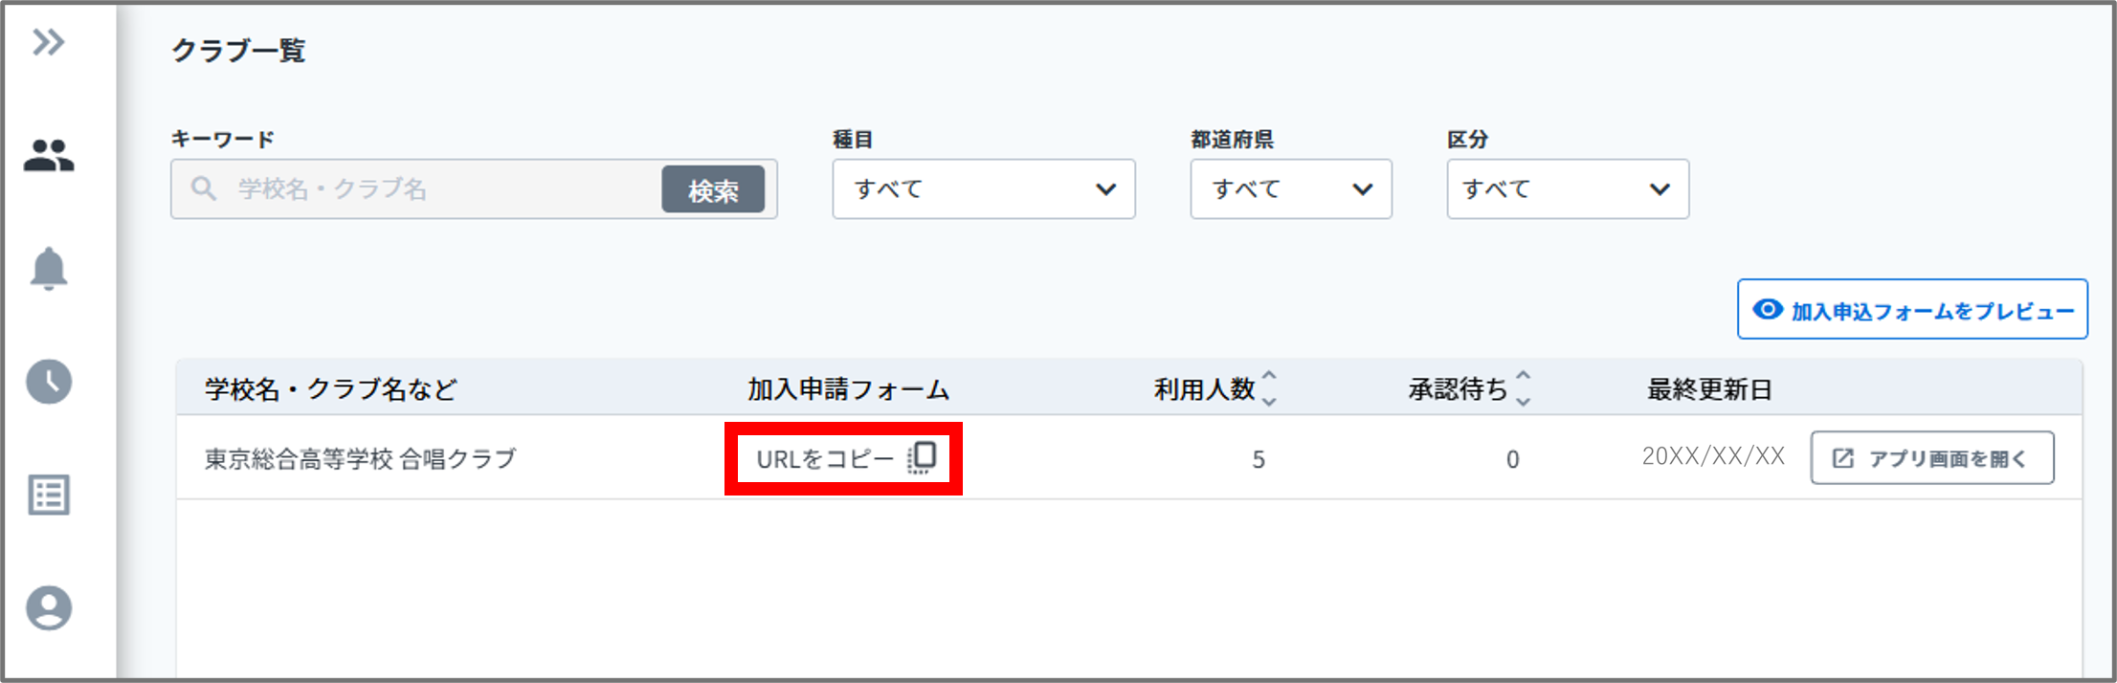Click the 検索 search button
This screenshot has width=2117, height=683.
coord(713,189)
